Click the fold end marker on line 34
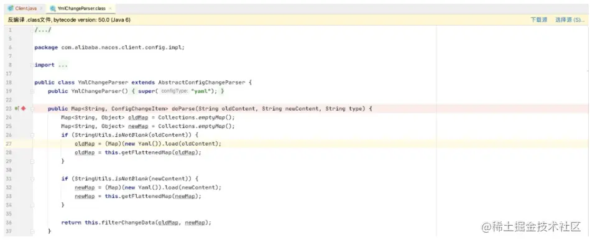The width and height of the screenshot is (590, 242). (32, 205)
